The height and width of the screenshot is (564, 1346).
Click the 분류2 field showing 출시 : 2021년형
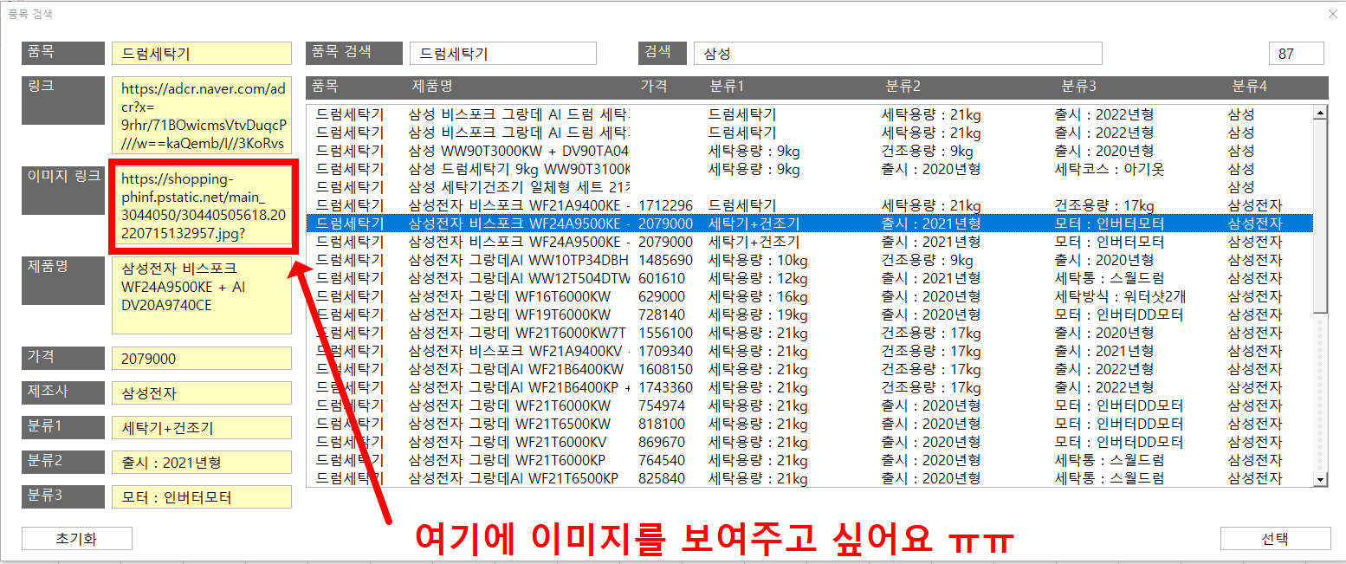(201, 463)
